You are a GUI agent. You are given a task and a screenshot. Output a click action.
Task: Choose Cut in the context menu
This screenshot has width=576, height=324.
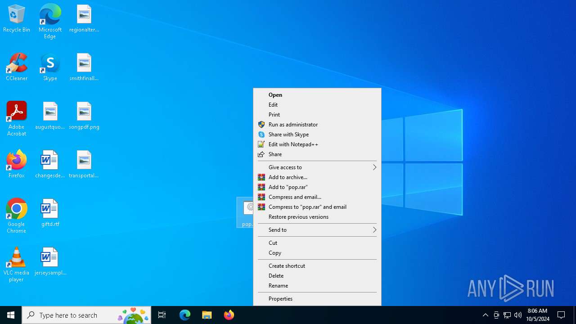coord(317,243)
